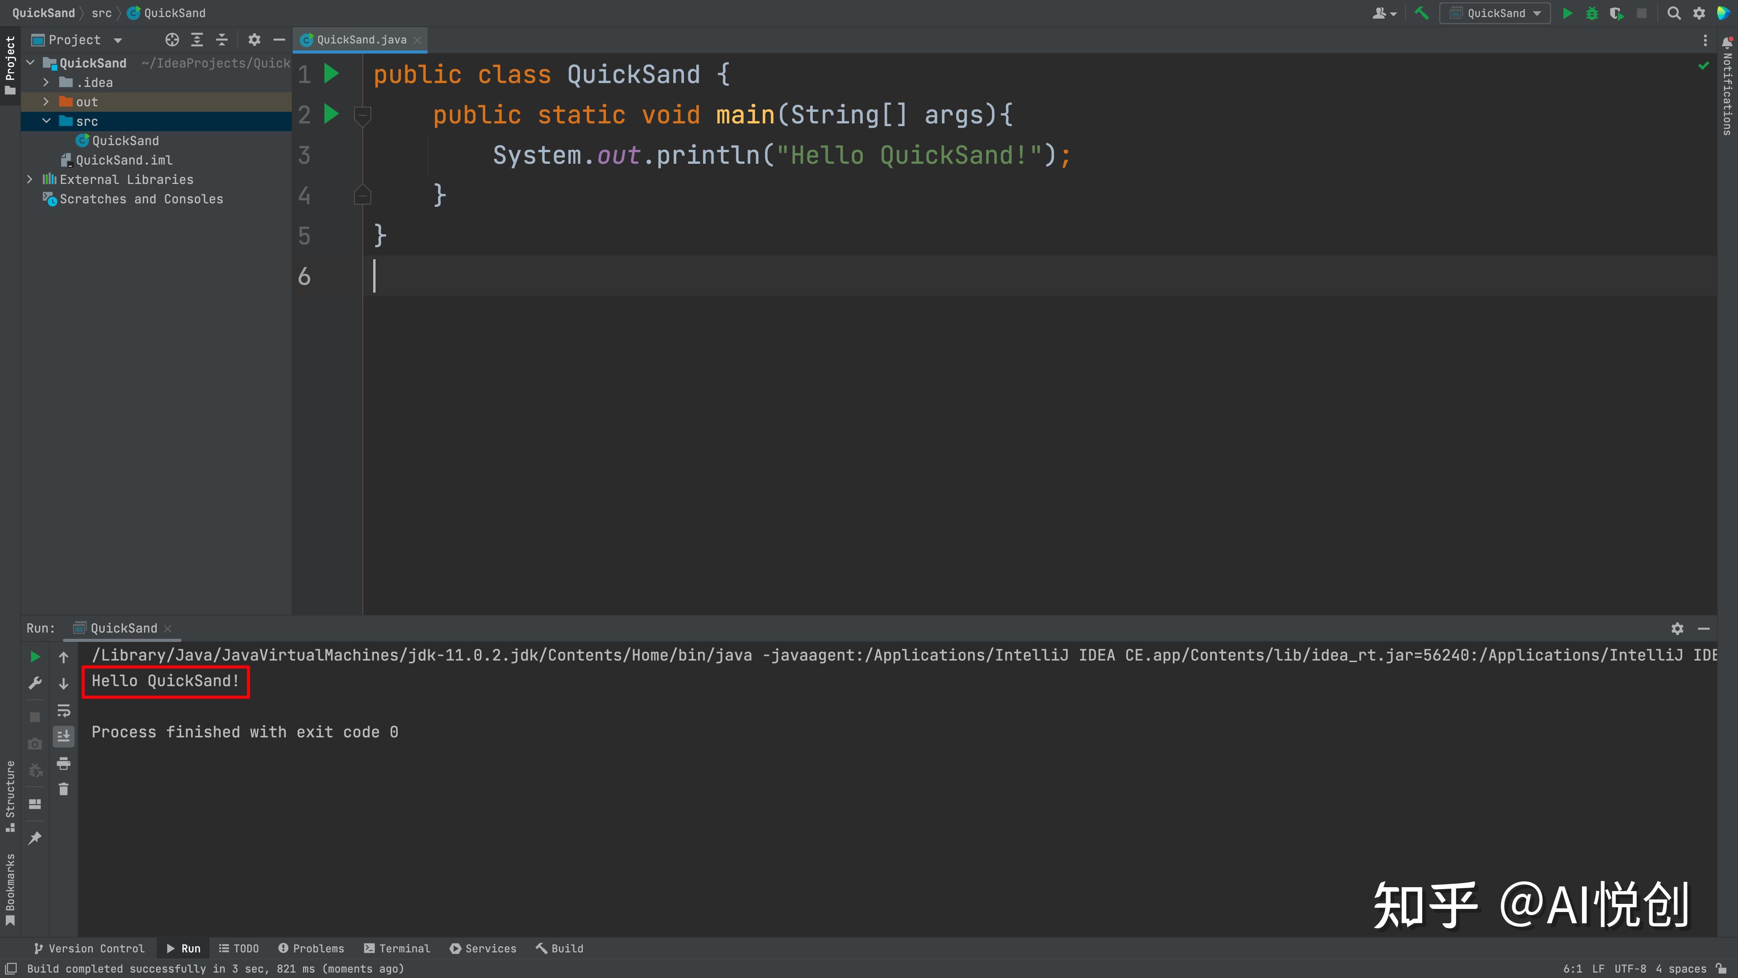Screen dimensions: 1738x978
Task: Open Search Everywhere magnifier icon
Action: [x=1673, y=13]
